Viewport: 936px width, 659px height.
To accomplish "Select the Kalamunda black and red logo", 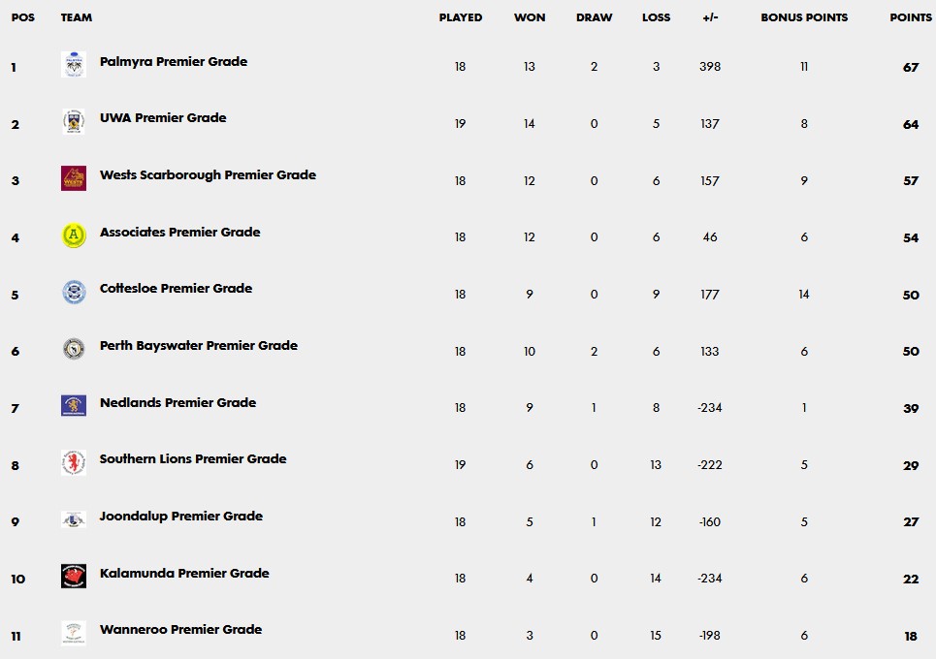I will [x=74, y=576].
